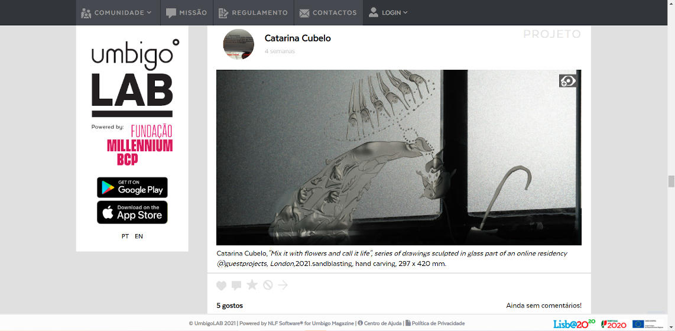Viewport: 675px width, 331px height.
Task: Click the arrow share icon
Action: pyautogui.click(x=283, y=285)
